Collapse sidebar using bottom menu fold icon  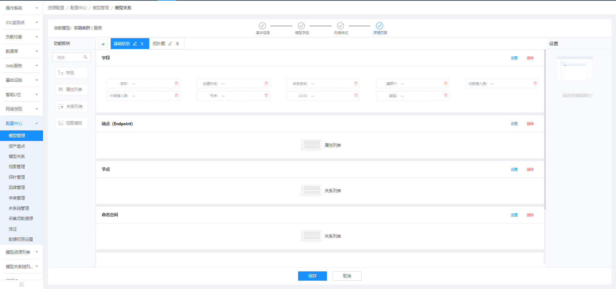coord(21,285)
